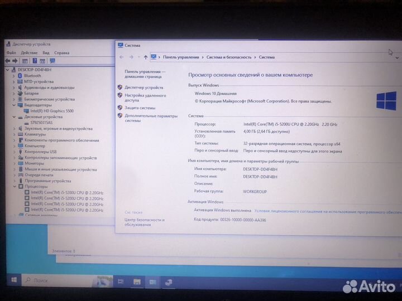Open Центр безопасности и обслуживания link
The height and width of the screenshot is (301, 402).
tap(145, 222)
